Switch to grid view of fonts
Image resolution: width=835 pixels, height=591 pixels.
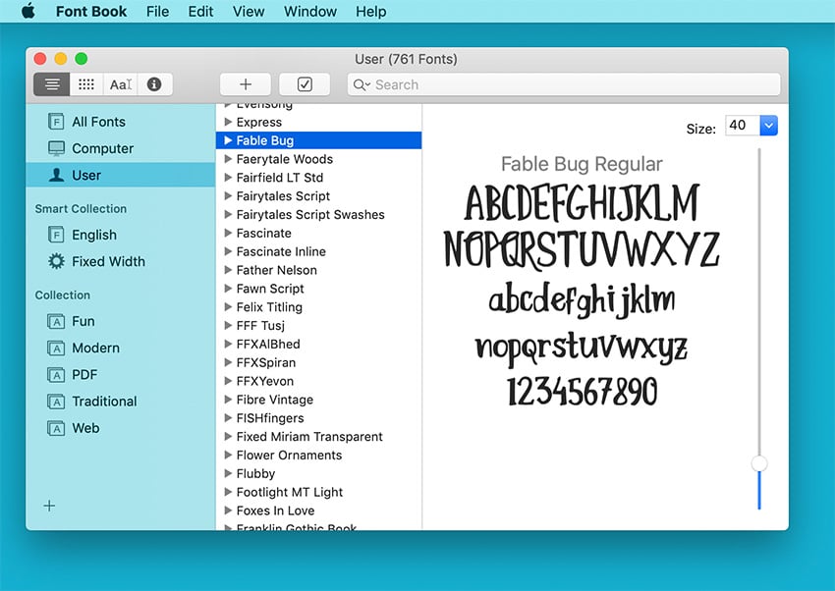click(86, 84)
